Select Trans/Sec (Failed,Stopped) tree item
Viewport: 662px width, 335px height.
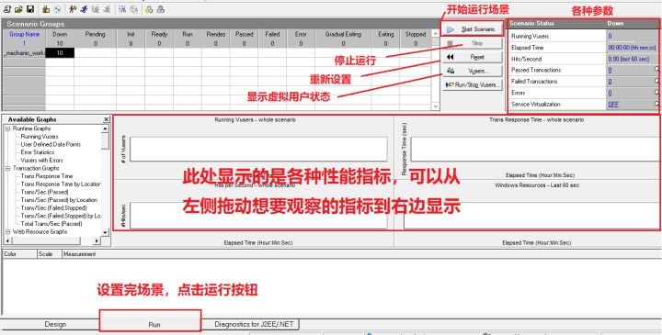click(53, 208)
